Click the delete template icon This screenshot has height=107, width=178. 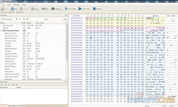20,19
